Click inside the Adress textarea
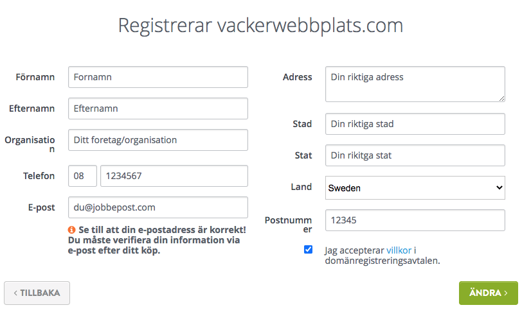The width and height of the screenshot is (522, 312). pyautogui.click(x=415, y=84)
